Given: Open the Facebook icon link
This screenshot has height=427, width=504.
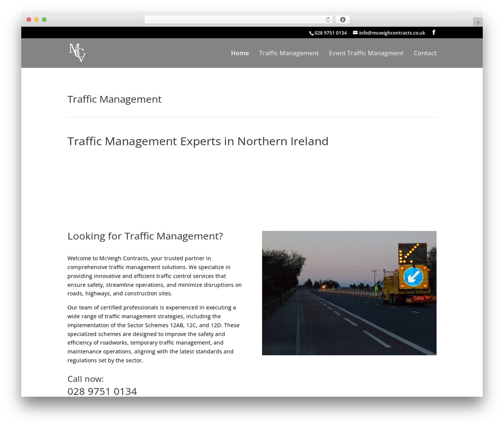Looking at the screenshot, I should pos(434,32).
